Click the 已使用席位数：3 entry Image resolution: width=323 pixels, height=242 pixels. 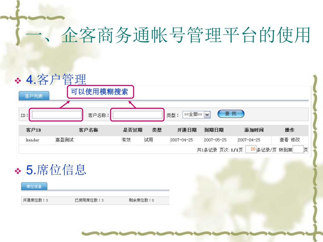89,200
